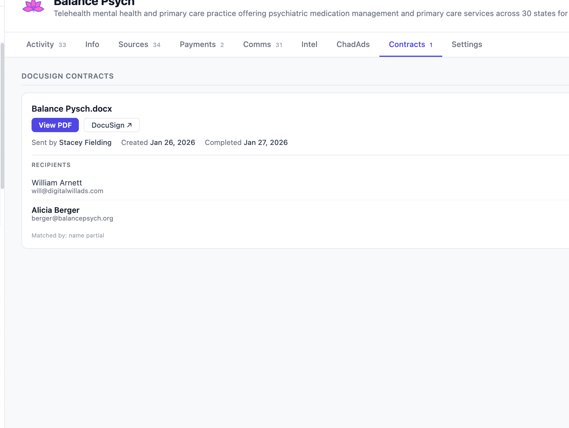The height and width of the screenshot is (428, 569).
Task: Click recipient Alicia Berger's name
Action: 55,210
